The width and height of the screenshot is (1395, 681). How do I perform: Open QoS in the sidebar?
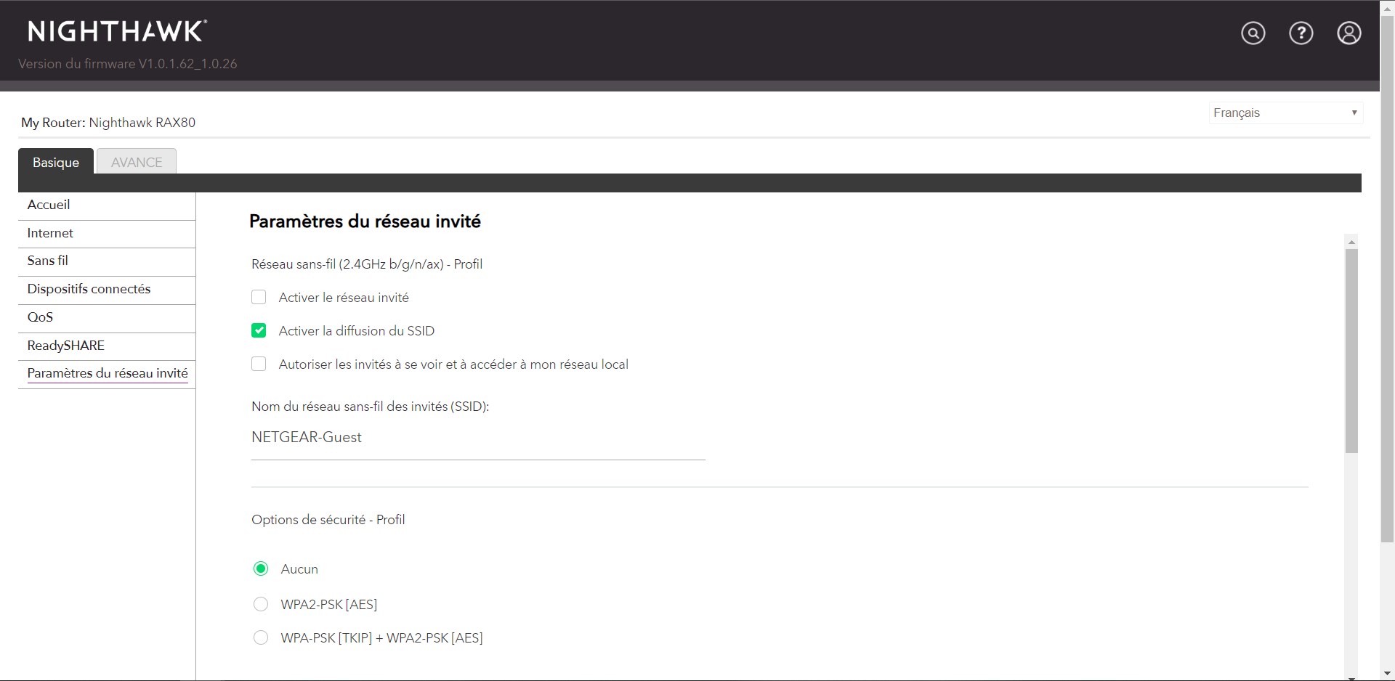pyautogui.click(x=107, y=318)
